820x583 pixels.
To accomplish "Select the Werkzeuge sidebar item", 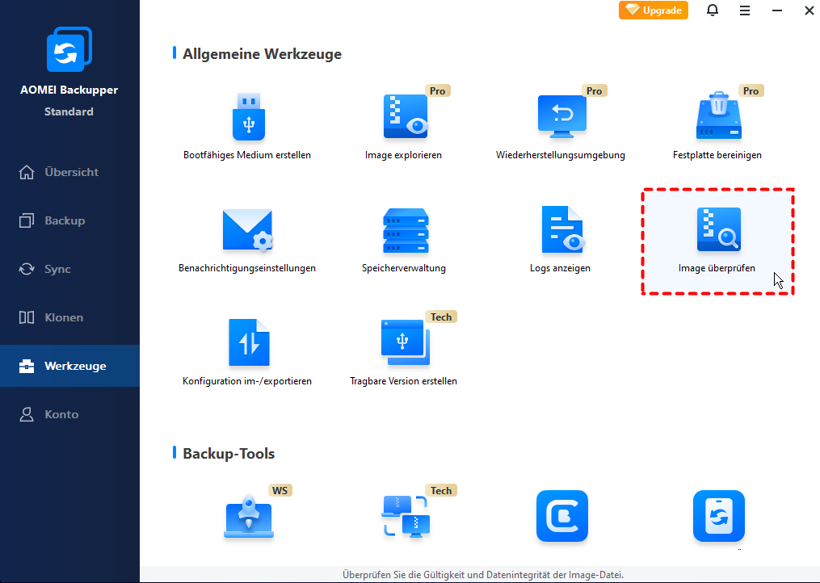I will click(x=69, y=366).
